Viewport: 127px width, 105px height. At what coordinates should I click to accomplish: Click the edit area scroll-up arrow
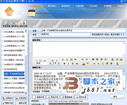point(124,71)
